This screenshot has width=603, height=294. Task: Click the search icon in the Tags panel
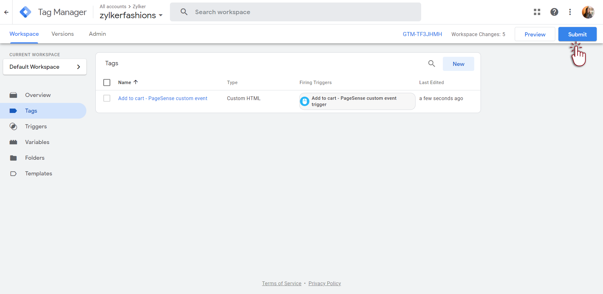(x=432, y=64)
